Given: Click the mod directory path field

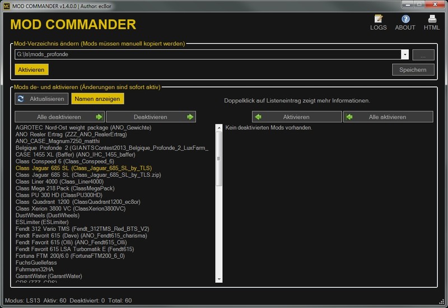Looking at the screenshot, I should click(207, 55).
